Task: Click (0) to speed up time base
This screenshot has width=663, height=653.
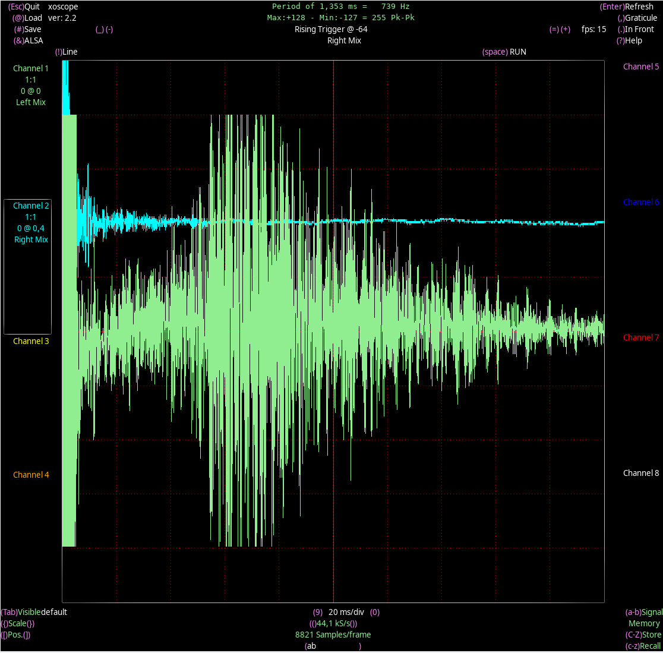Action: tap(375, 613)
